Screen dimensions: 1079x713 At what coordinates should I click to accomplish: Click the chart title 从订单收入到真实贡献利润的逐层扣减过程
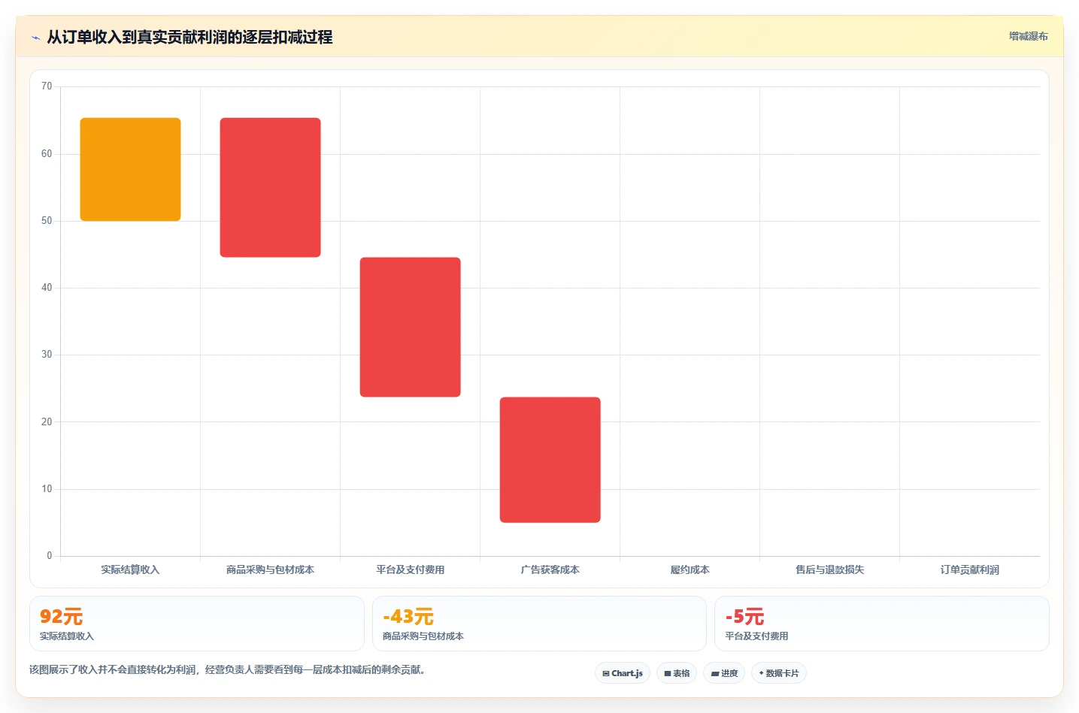click(189, 37)
